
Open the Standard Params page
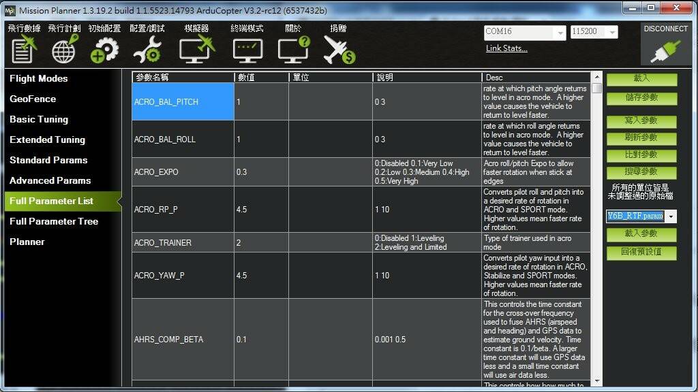48,161
